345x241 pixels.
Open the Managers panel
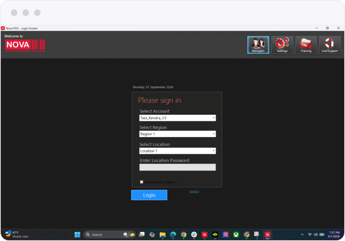258,45
